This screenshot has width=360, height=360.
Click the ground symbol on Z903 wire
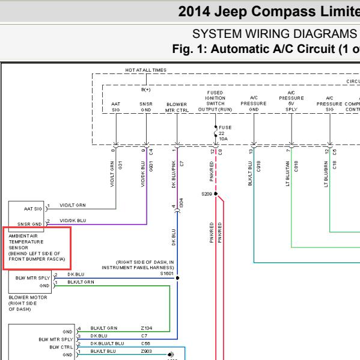171,355
